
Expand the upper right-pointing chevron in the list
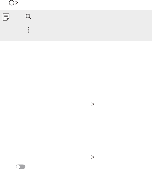coord(93,104)
